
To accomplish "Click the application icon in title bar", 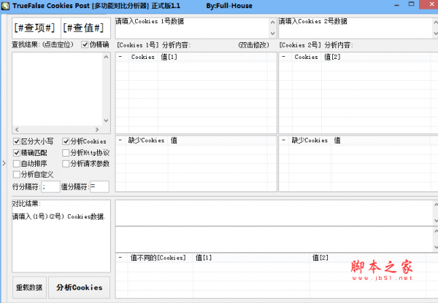I will click(x=5, y=6).
